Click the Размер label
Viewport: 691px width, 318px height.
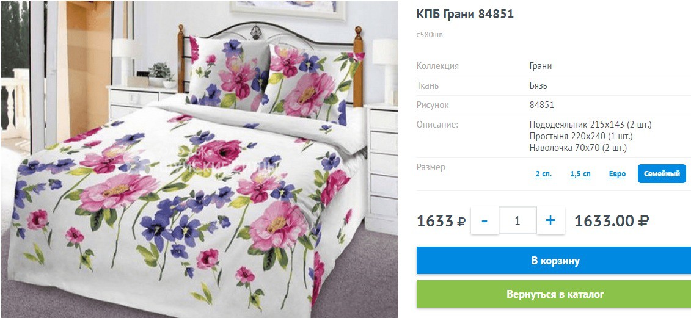click(x=431, y=167)
